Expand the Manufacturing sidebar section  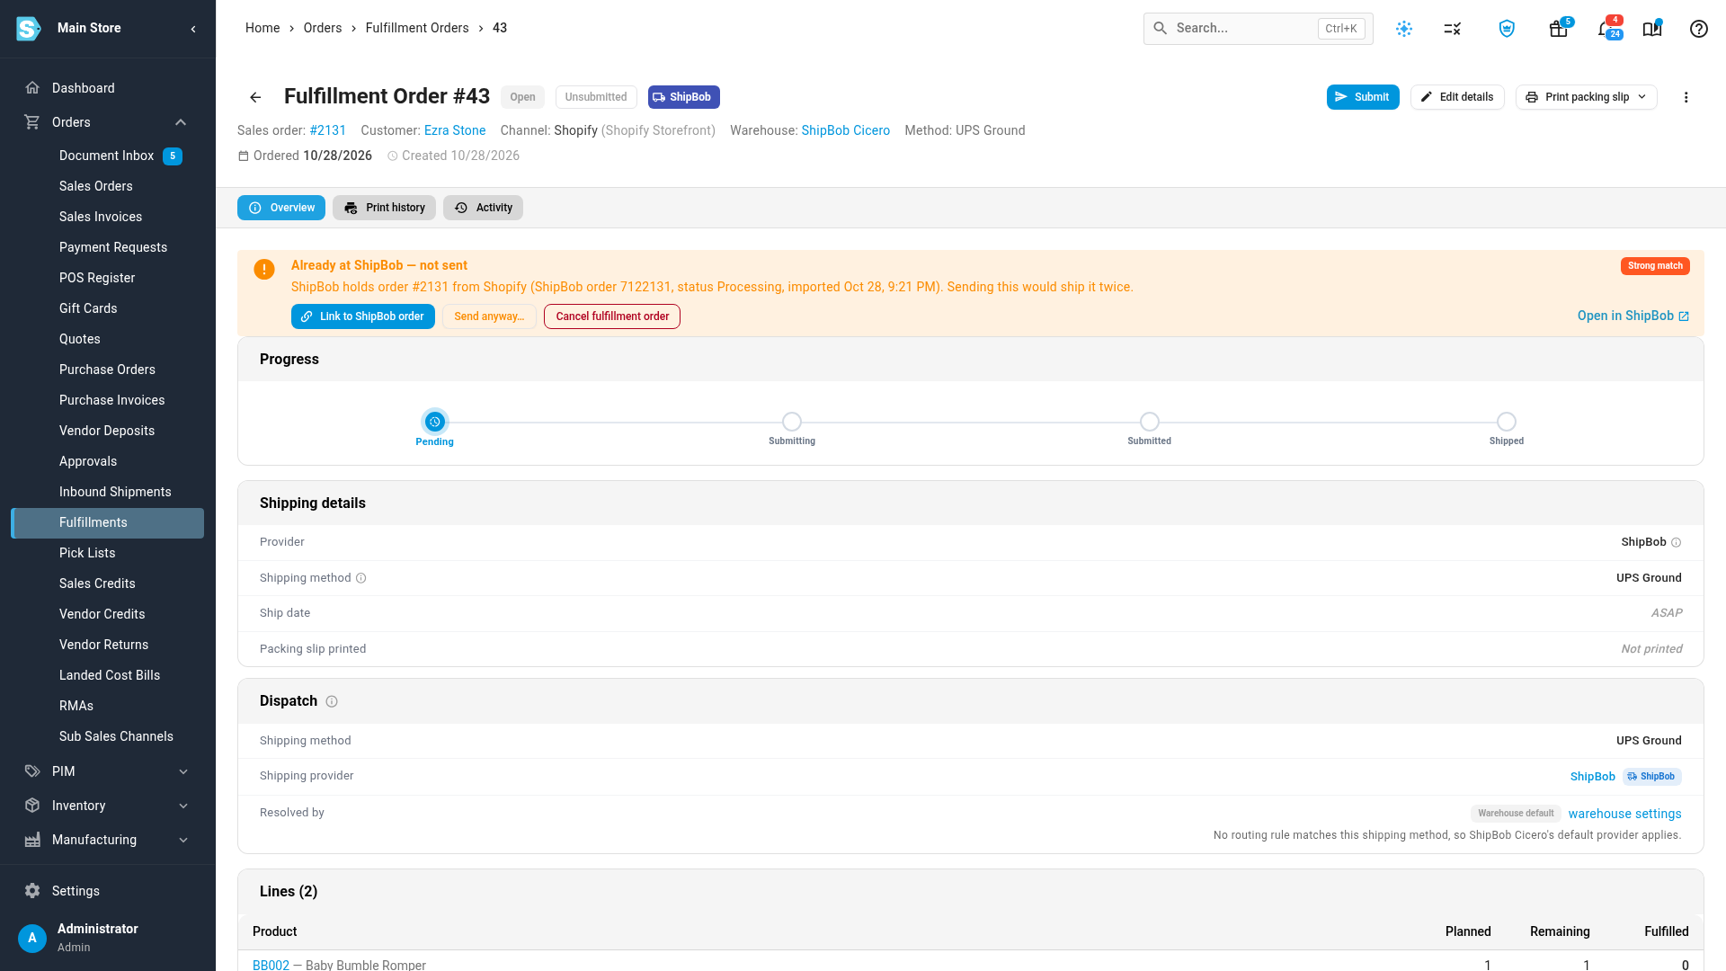tap(183, 840)
